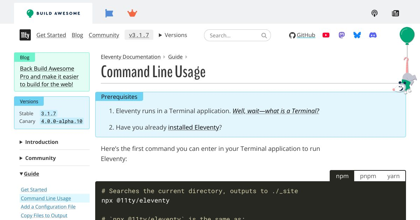
Task: Open the Discord icon link
Action: tap(373, 35)
